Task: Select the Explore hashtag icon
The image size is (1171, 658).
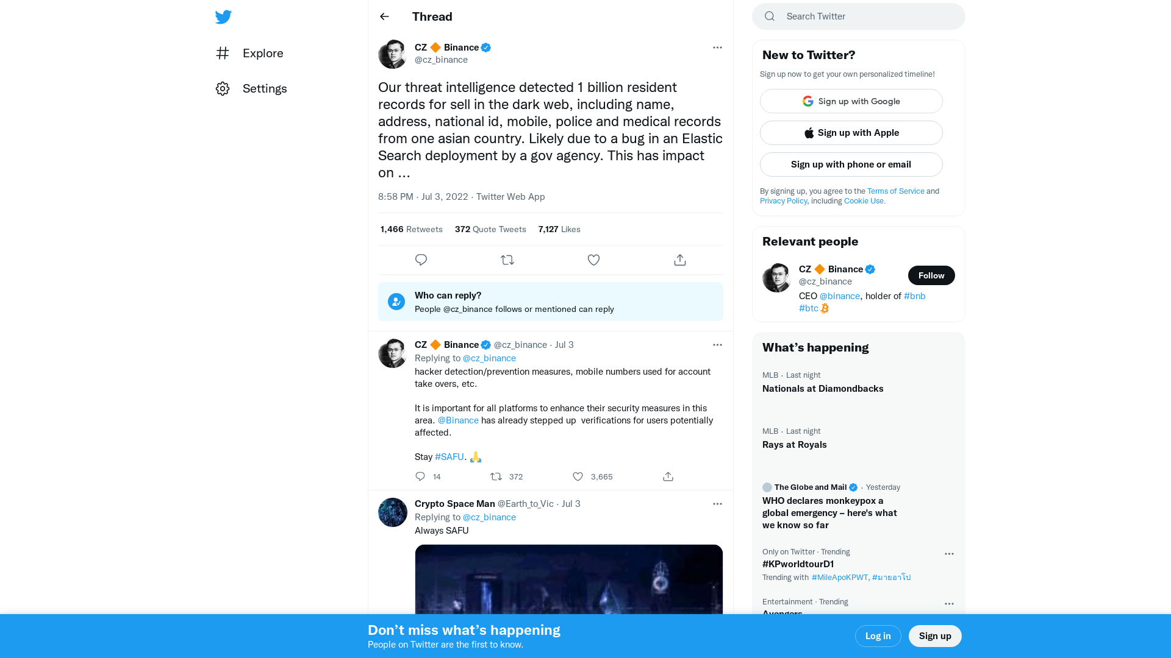Action: coord(223,53)
